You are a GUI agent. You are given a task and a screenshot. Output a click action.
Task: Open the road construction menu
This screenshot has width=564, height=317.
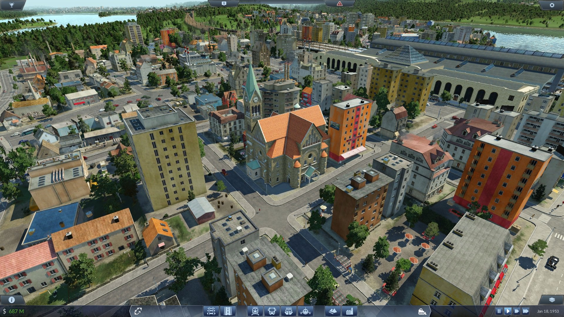pos(227,311)
